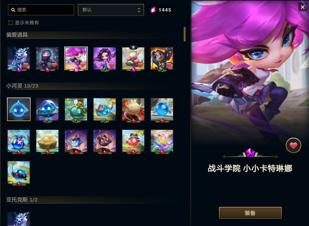
Task: Choose the UFO River Sprite icon
Action: (x=47, y=109)
